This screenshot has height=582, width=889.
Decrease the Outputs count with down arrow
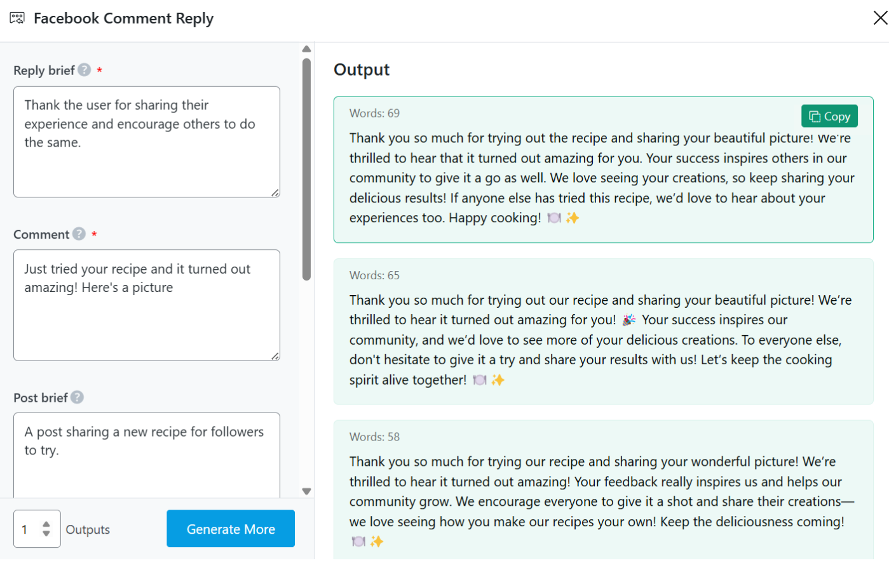[x=46, y=534]
